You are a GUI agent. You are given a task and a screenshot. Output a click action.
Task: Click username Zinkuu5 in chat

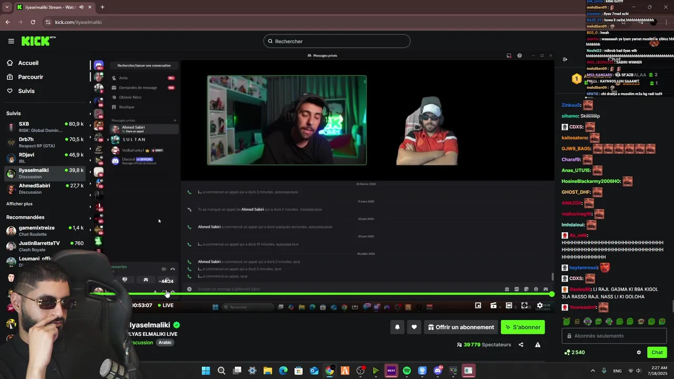pyautogui.click(x=571, y=105)
